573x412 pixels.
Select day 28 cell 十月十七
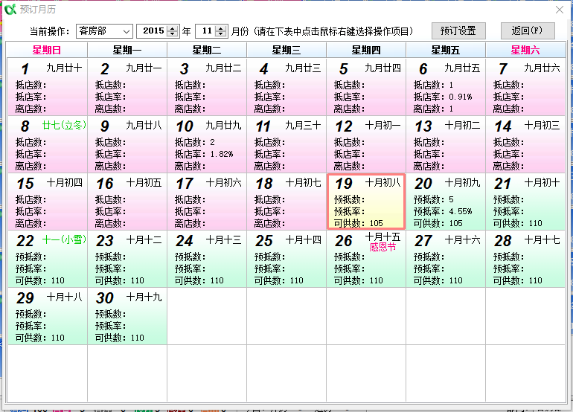[x=525, y=259]
